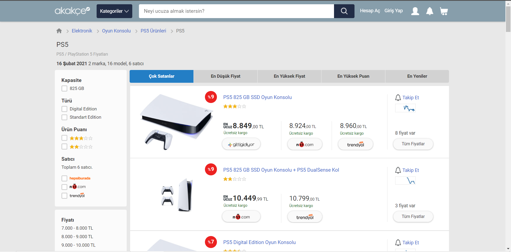Open the user account profile icon
This screenshot has width=511, height=252.
(x=415, y=11)
